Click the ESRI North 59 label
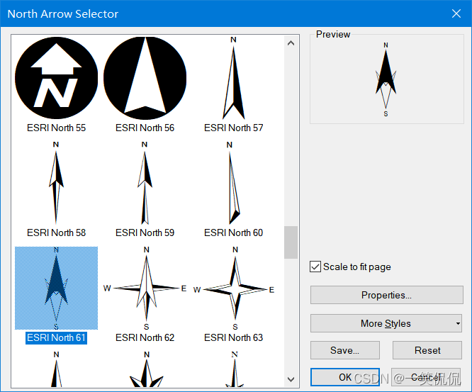Viewport: 472px width, 392px height. tap(145, 233)
